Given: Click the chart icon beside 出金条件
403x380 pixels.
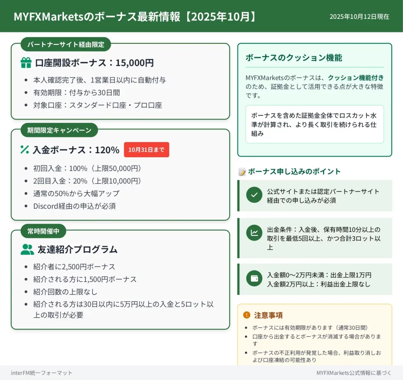Looking at the screenshot, I should (x=254, y=233).
